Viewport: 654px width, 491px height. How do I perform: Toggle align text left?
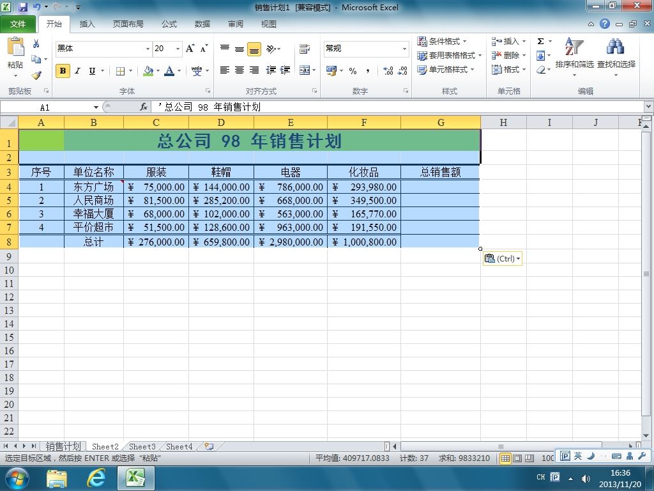coord(225,70)
